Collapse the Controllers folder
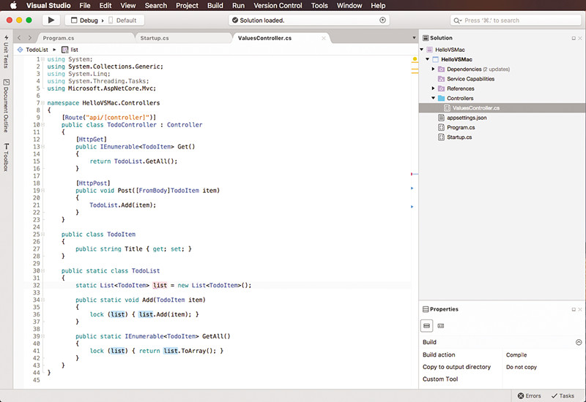 click(433, 98)
